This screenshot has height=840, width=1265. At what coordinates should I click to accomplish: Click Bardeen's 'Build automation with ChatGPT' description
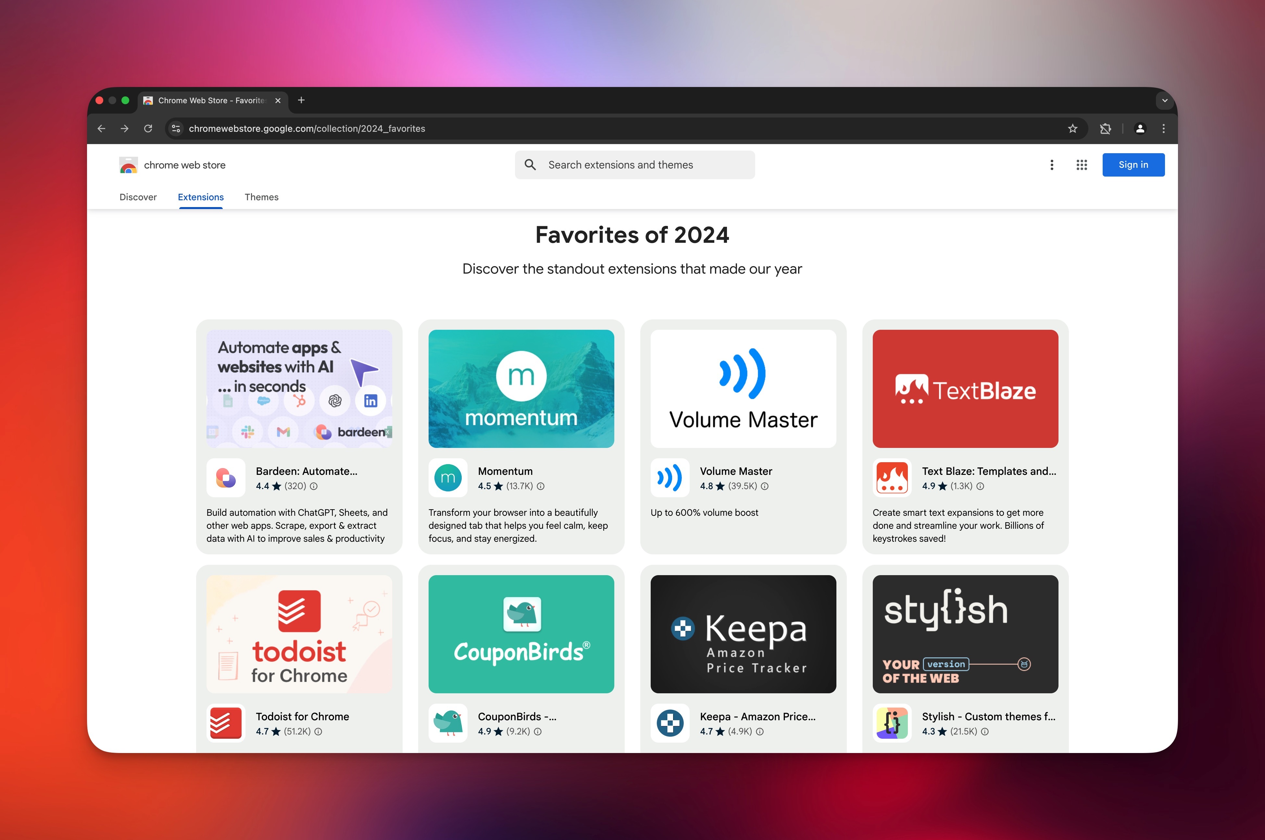297,525
